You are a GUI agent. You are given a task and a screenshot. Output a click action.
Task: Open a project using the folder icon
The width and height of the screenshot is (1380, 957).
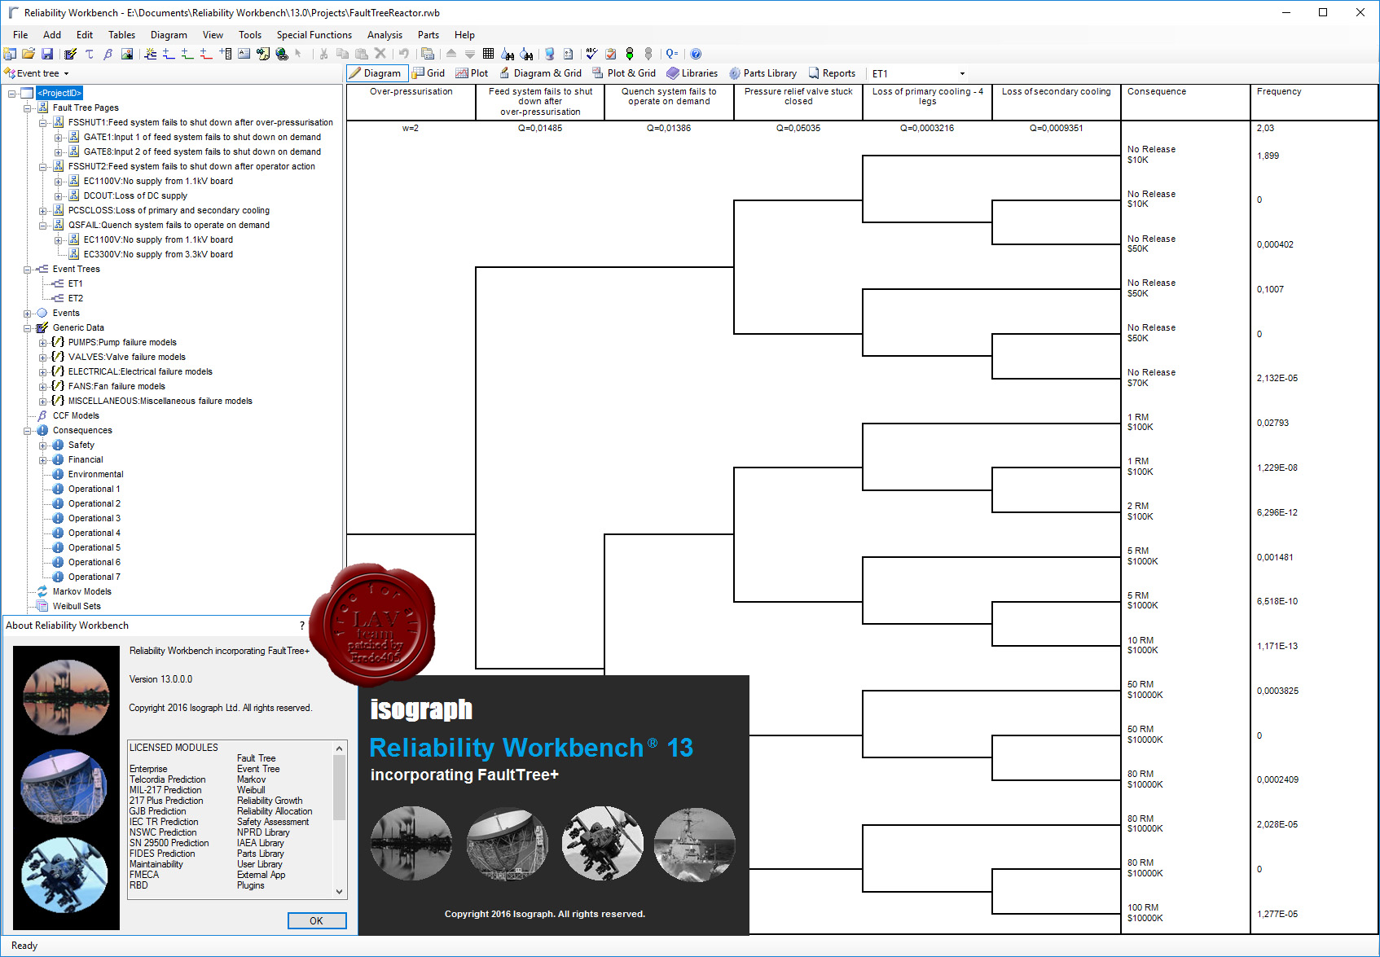coord(29,54)
